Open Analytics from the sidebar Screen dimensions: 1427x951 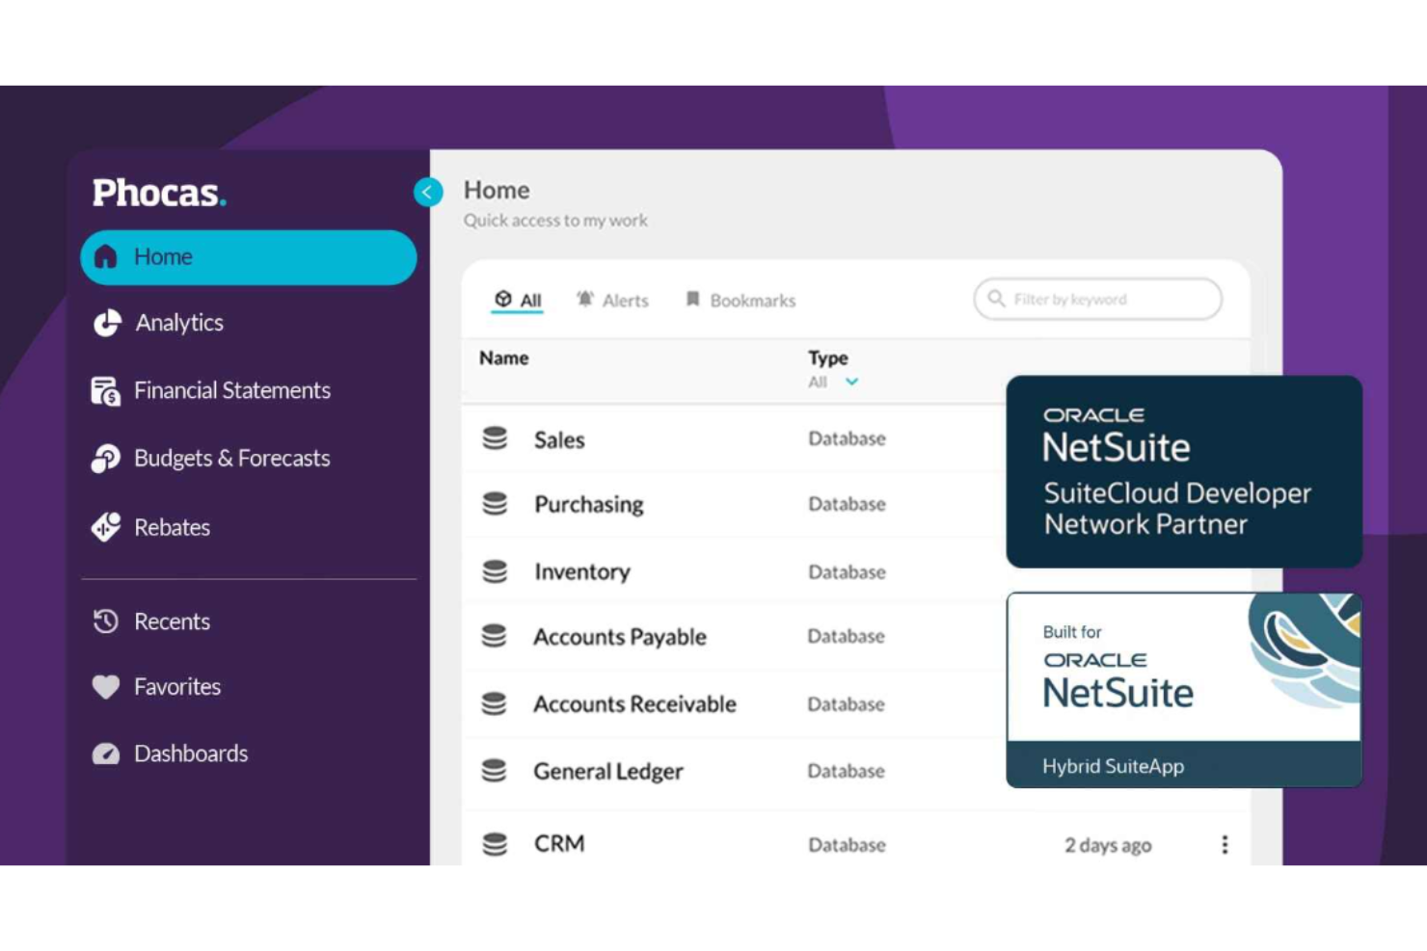pos(178,323)
